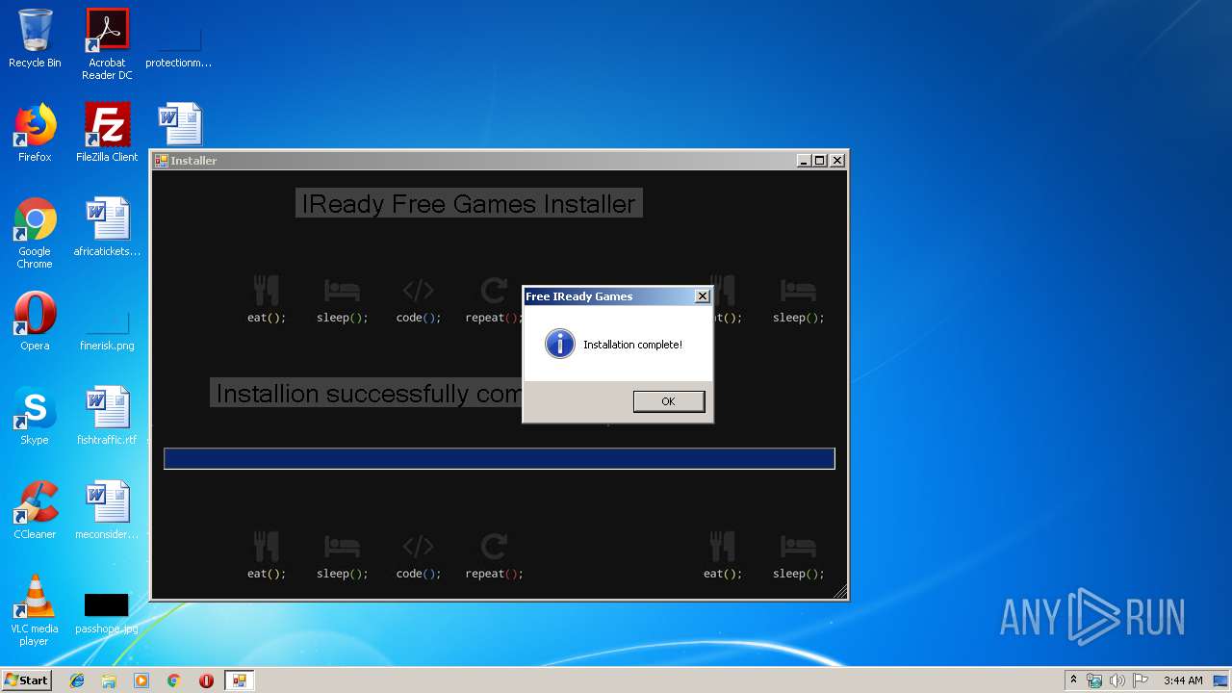Click the Installation complete! message text

(x=632, y=345)
